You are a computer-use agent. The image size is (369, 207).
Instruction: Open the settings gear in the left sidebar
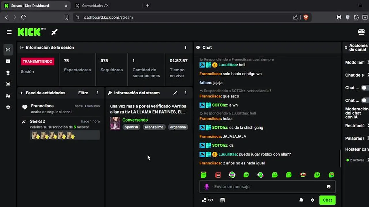tap(8, 107)
